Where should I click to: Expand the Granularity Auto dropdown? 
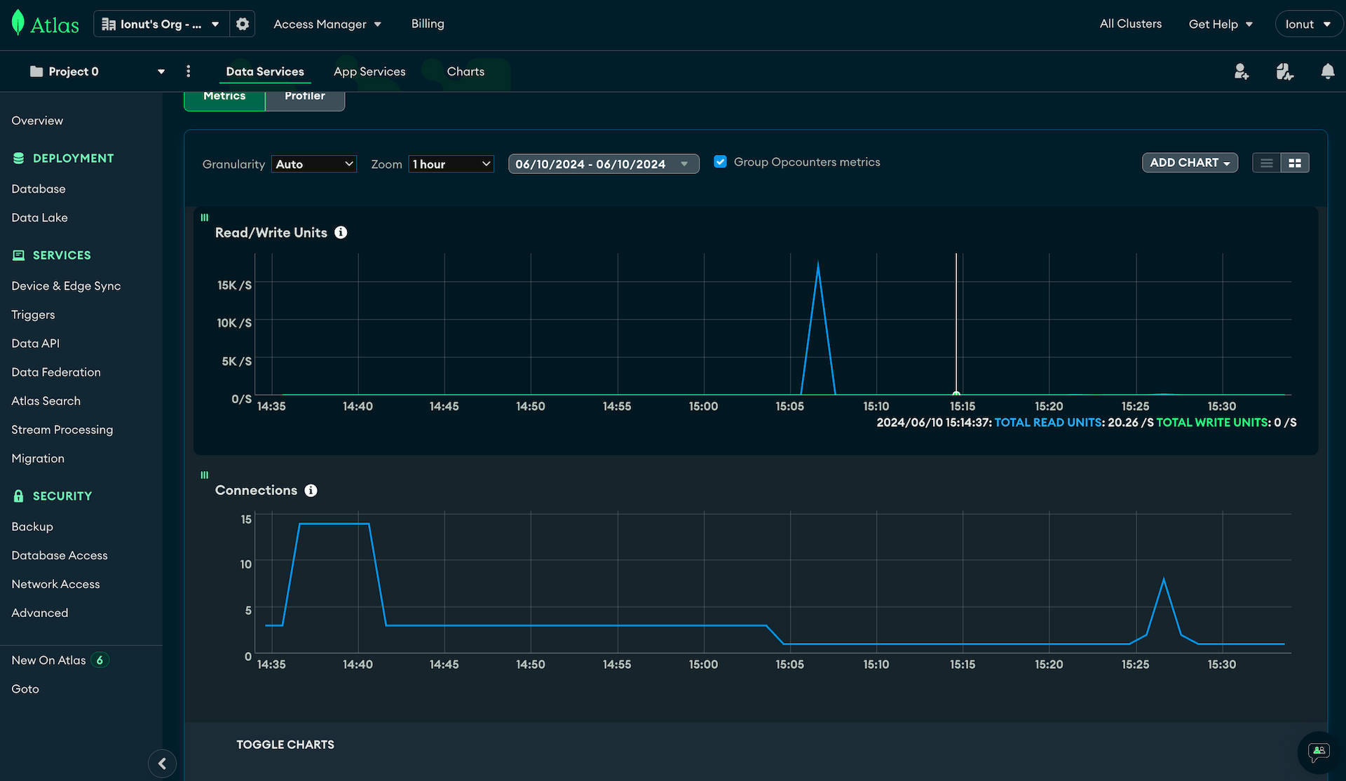314,163
